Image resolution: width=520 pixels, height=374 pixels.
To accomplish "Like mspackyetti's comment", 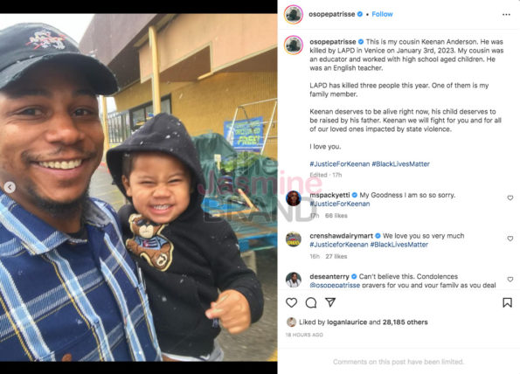I will click(x=510, y=198).
